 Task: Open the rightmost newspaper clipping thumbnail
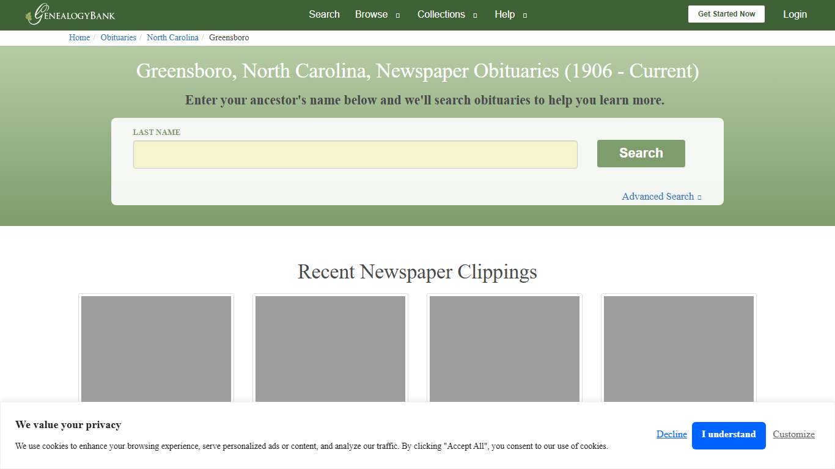click(x=678, y=348)
